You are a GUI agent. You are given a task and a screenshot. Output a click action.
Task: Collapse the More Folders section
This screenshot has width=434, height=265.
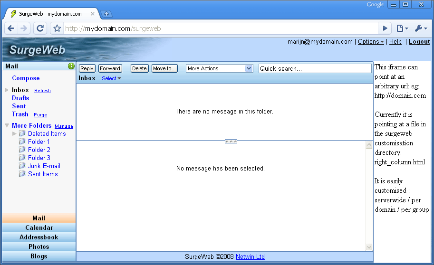[7, 125]
